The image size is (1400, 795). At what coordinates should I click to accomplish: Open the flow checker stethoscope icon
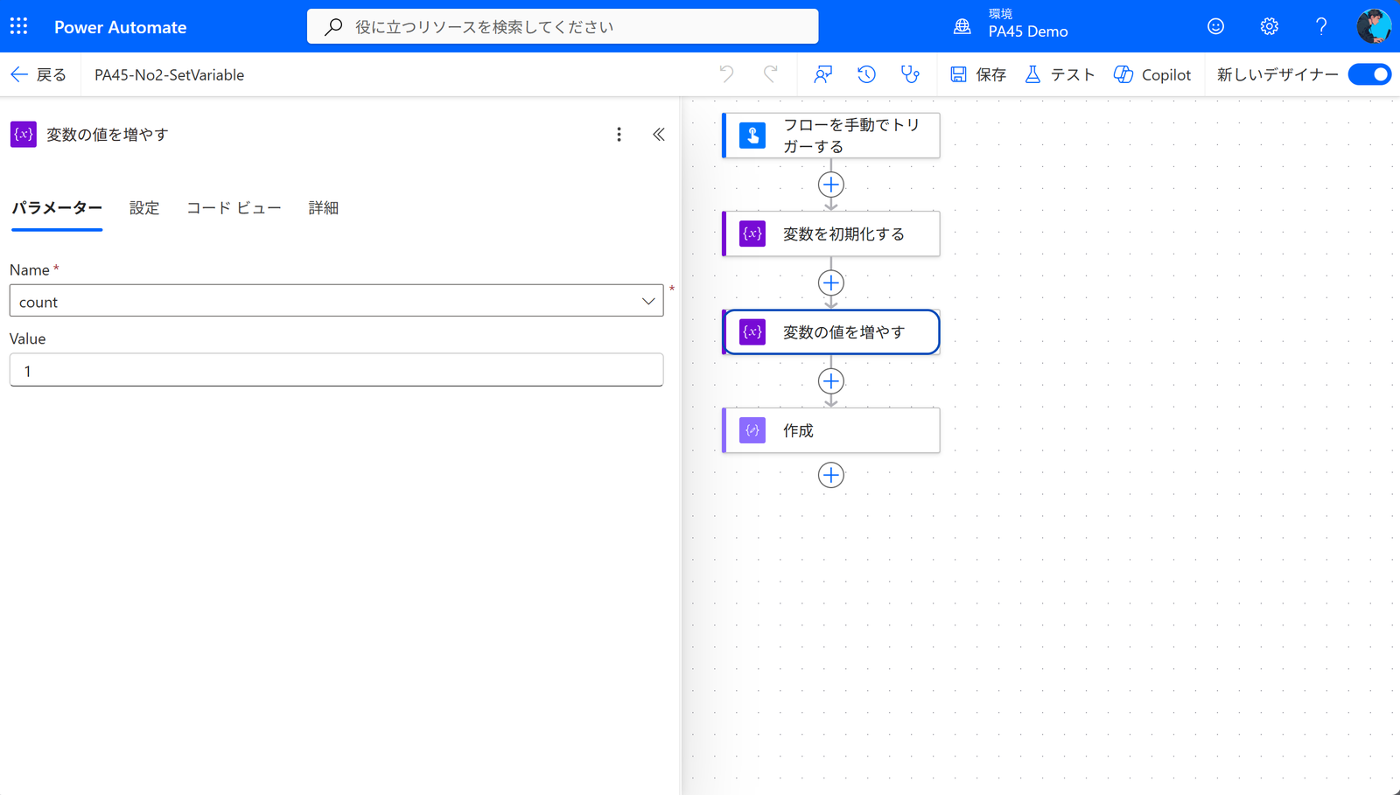910,74
